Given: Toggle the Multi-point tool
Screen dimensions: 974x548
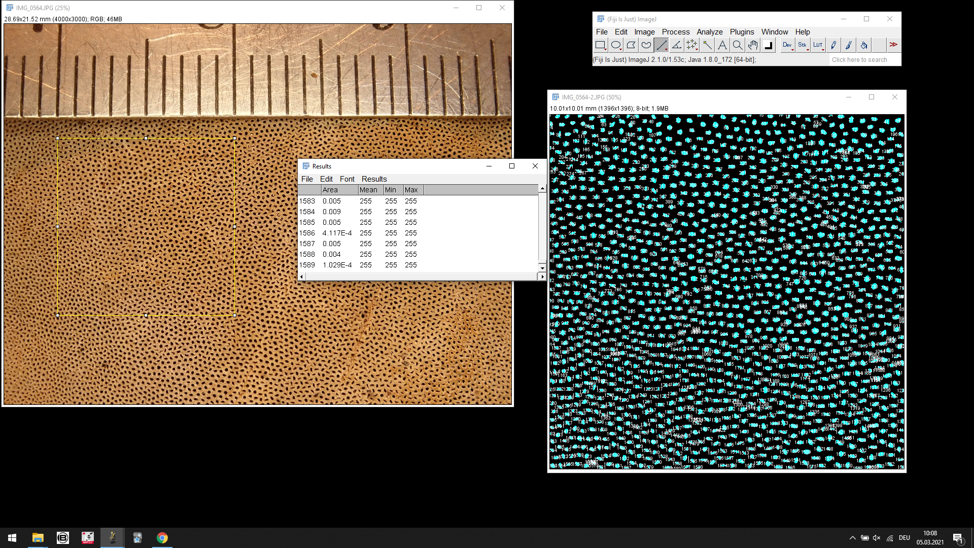Looking at the screenshot, I should (691, 45).
